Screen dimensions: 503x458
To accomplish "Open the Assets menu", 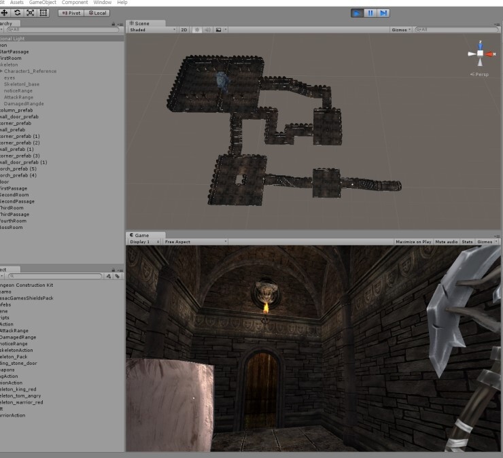I will [17, 3].
